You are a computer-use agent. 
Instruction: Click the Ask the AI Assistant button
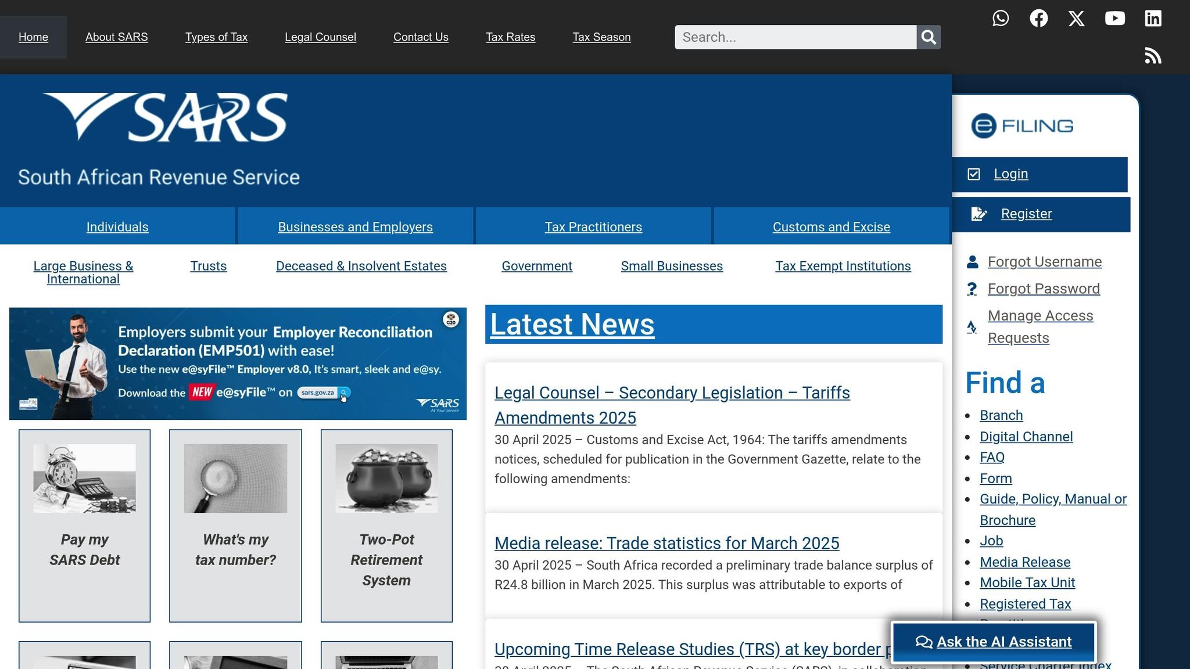tap(994, 642)
